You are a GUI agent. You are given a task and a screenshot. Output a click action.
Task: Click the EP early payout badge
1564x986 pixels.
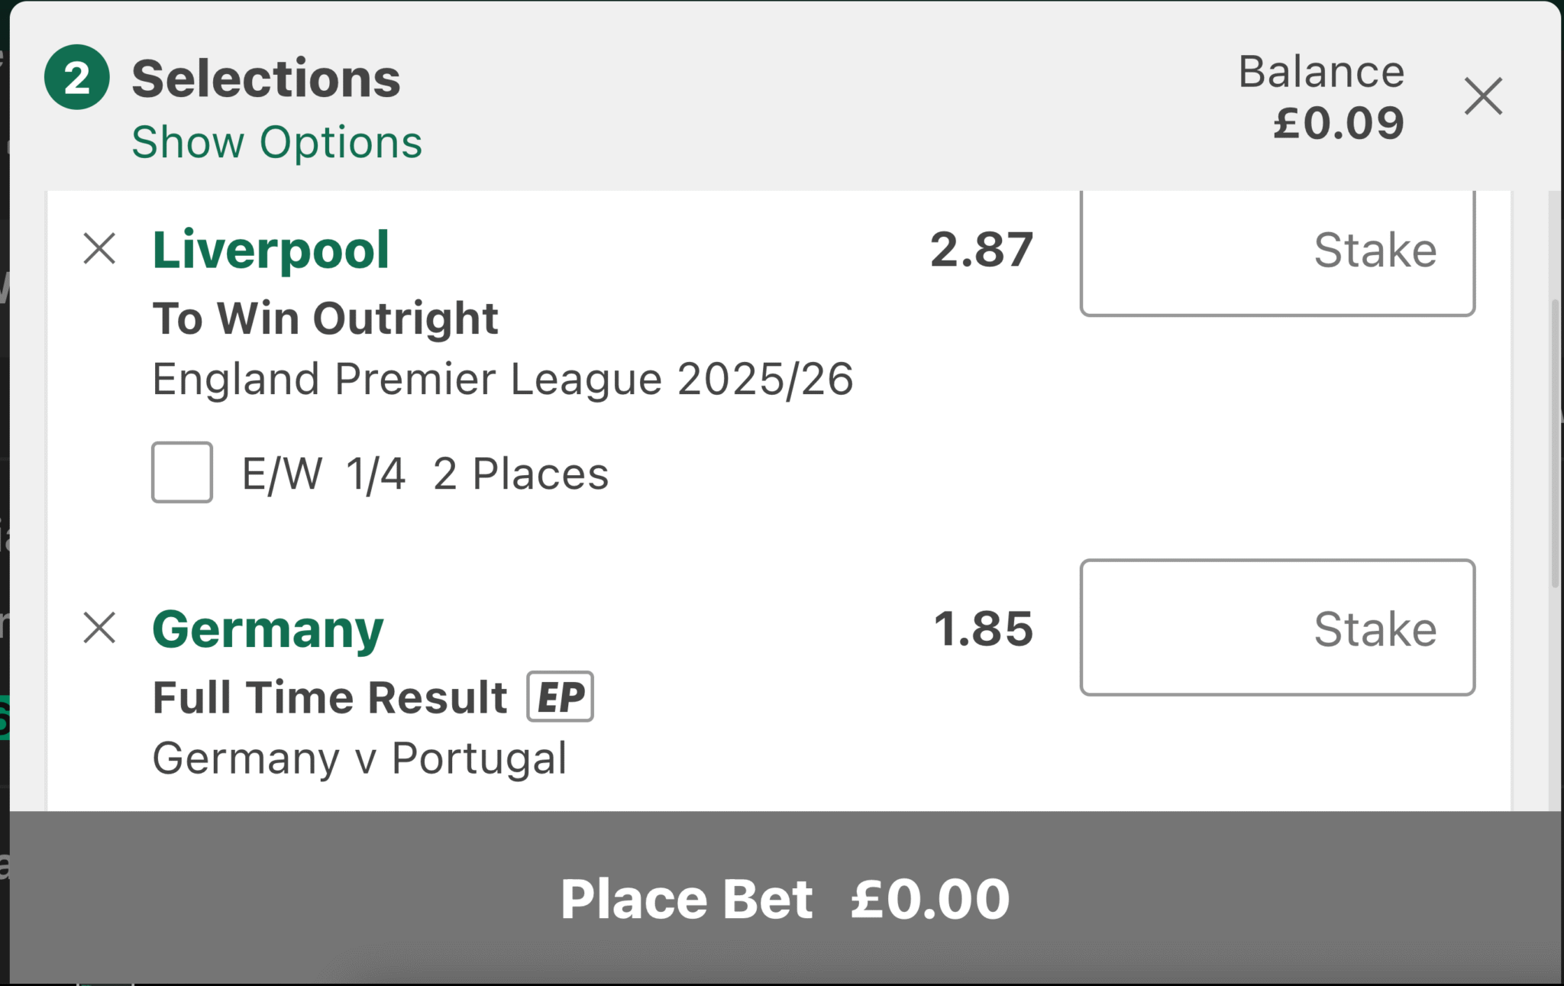(560, 697)
